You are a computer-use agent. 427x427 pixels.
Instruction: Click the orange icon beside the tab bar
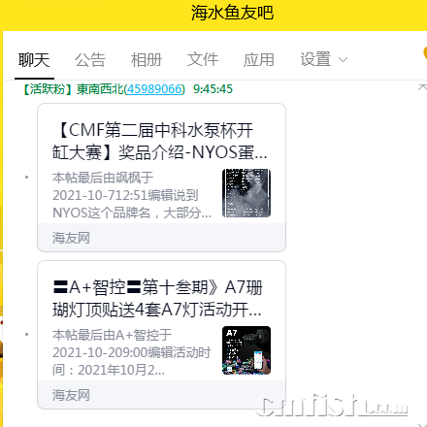click(x=425, y=53)
